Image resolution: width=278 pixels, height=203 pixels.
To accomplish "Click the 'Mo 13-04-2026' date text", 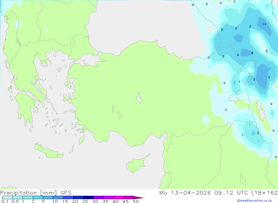I will click(x=185, y=192).
